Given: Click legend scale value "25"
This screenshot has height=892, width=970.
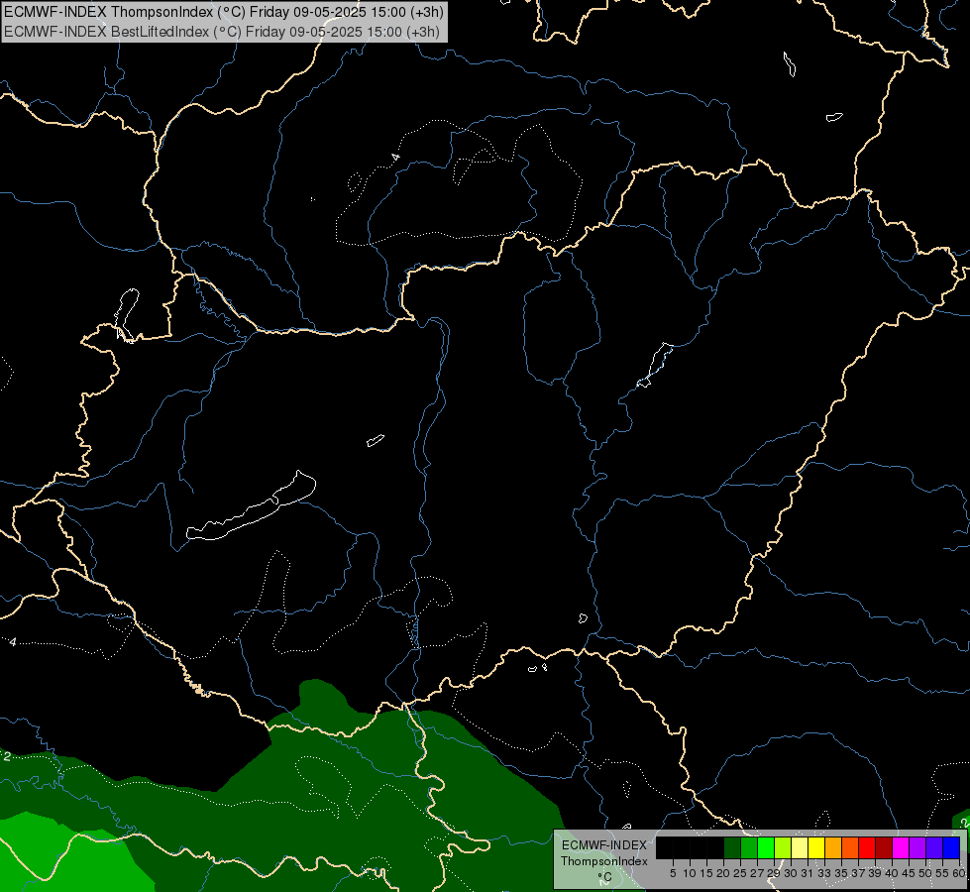Looking at the screenshot, I should (740, 873).
